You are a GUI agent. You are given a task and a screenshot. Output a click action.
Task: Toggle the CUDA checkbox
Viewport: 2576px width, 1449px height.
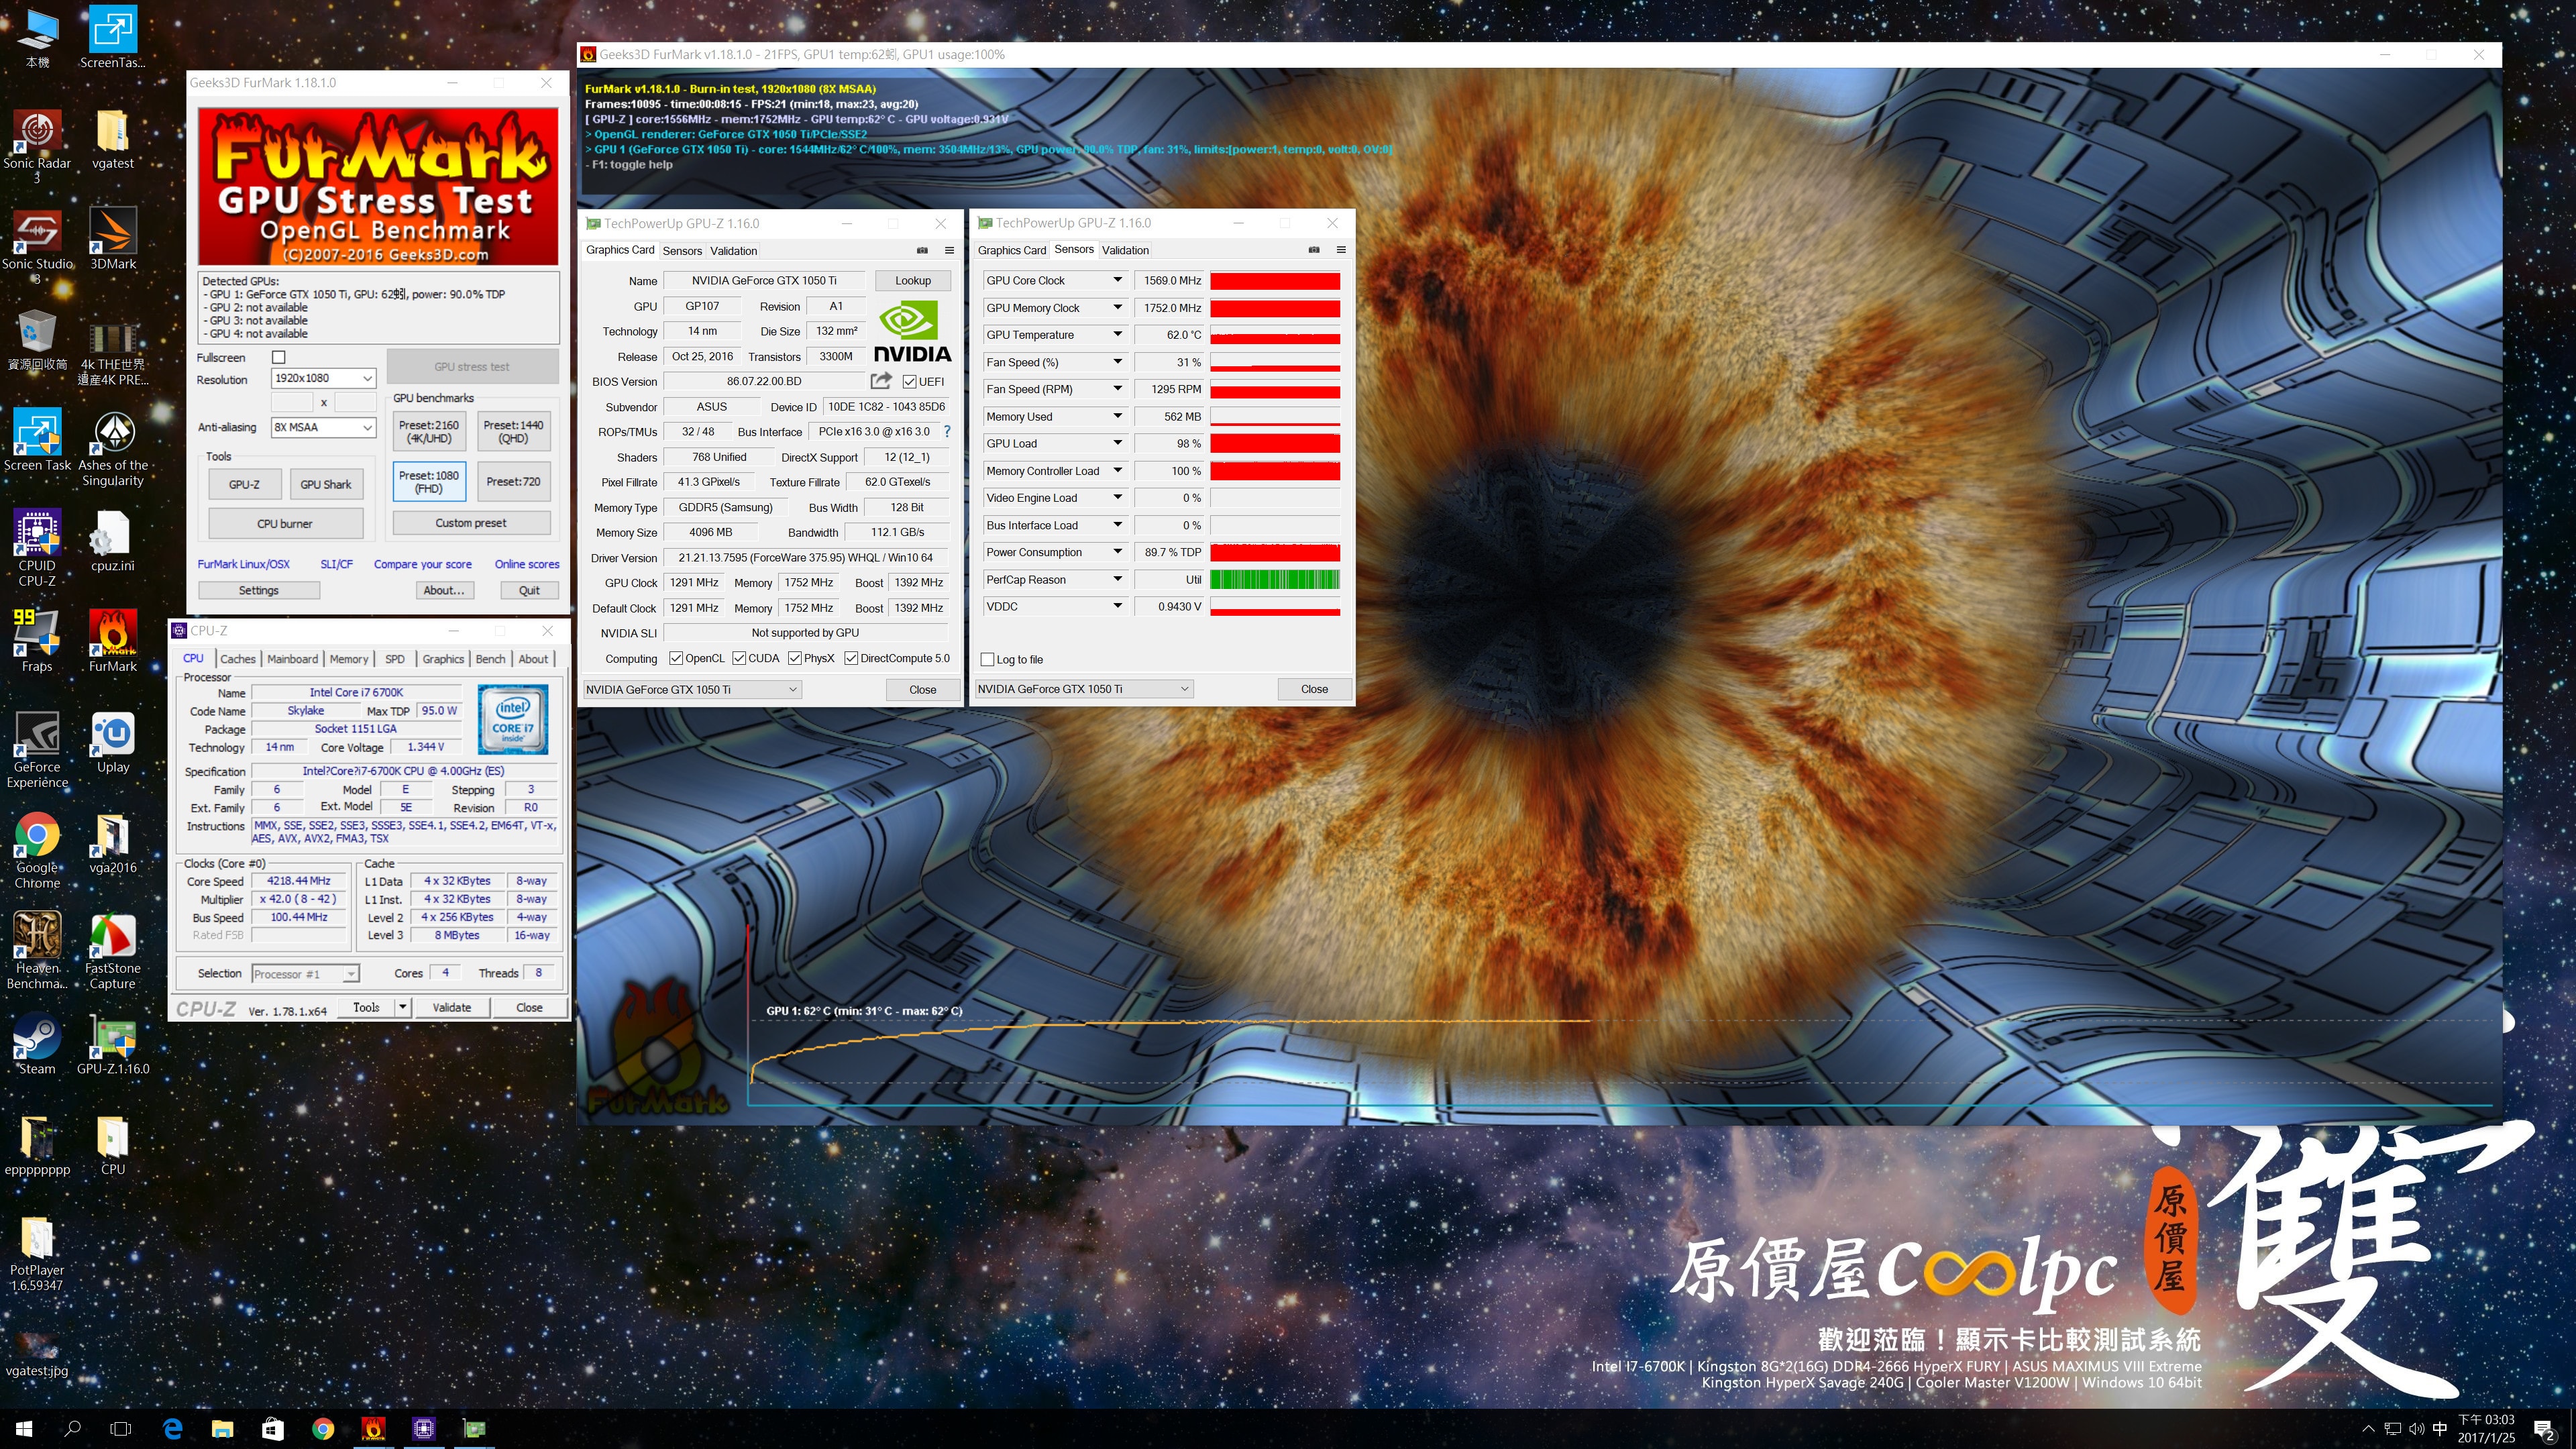[x=739, y=658]
